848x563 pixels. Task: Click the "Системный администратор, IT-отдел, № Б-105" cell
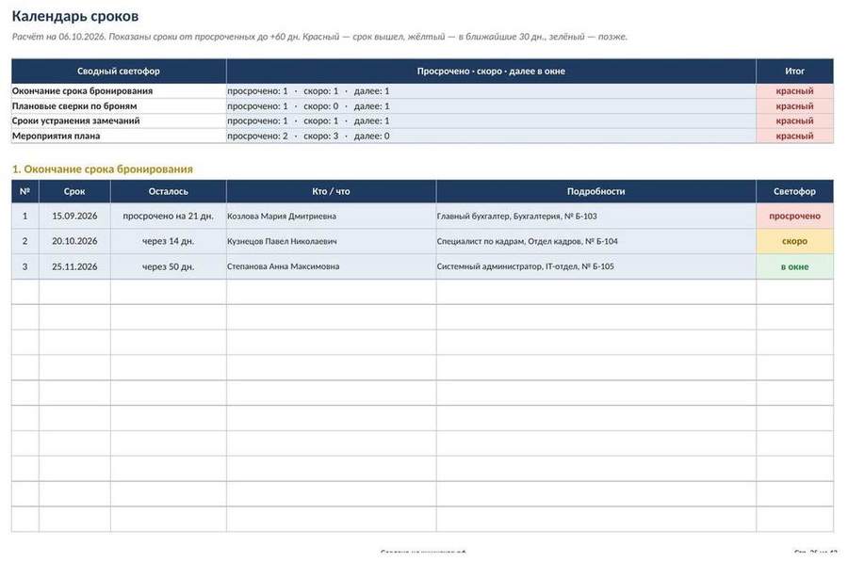point(596,266)
